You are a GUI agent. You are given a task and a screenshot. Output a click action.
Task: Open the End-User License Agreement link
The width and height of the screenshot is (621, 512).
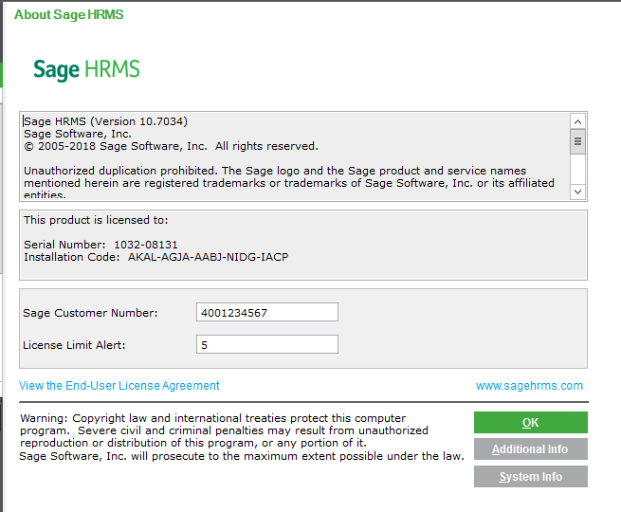pyautogui.click(x=119, y=386)
